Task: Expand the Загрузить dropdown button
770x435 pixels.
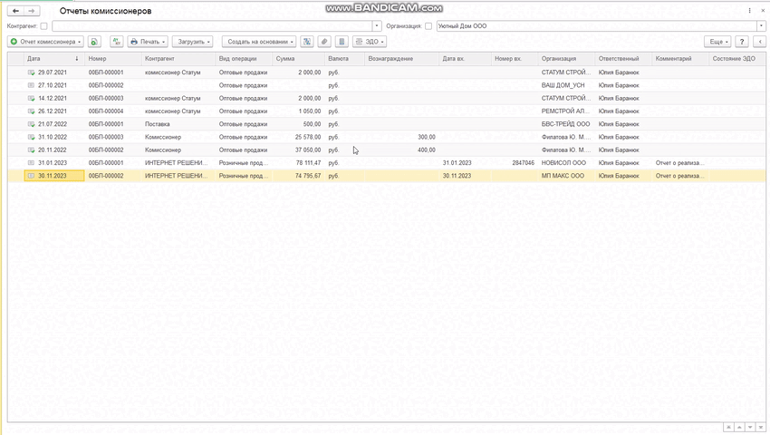Action: pyautogui.click(x=192, y=42)
